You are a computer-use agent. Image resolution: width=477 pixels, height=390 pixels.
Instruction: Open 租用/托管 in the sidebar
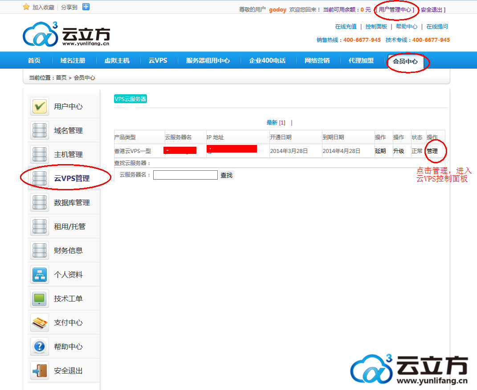pos(69,227)
